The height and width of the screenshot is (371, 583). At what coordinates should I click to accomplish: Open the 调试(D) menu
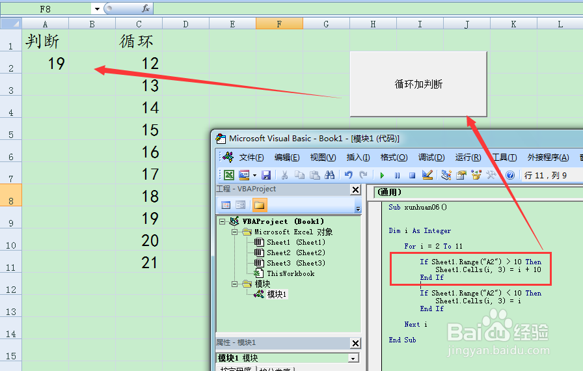point(431,158)
